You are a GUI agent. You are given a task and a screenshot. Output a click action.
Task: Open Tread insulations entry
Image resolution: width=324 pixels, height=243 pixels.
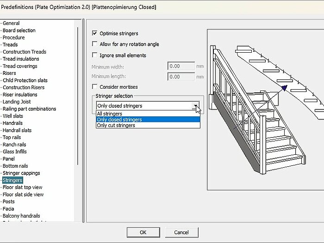pos(21,59)
